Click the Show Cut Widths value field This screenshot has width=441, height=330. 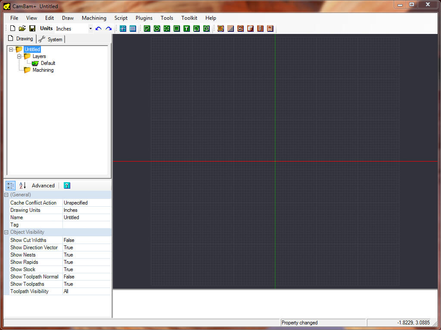86,240
